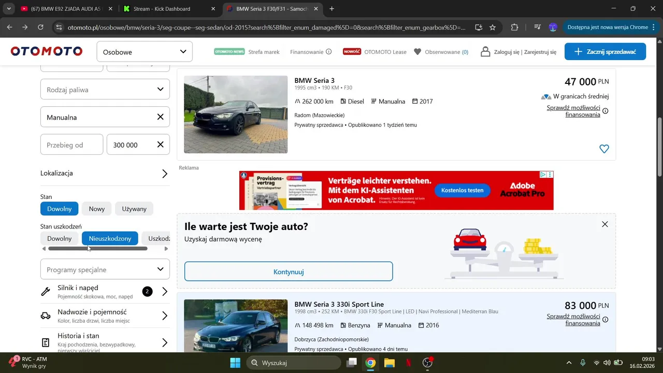Viewport: 663px width, 373px height.
Task: Open the Finansowanie link
Action: (x=306, y=52)
